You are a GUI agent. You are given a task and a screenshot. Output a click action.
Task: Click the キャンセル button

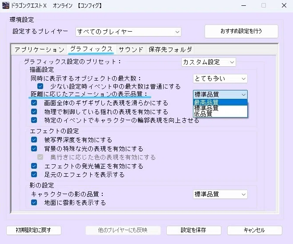[254, 230]
